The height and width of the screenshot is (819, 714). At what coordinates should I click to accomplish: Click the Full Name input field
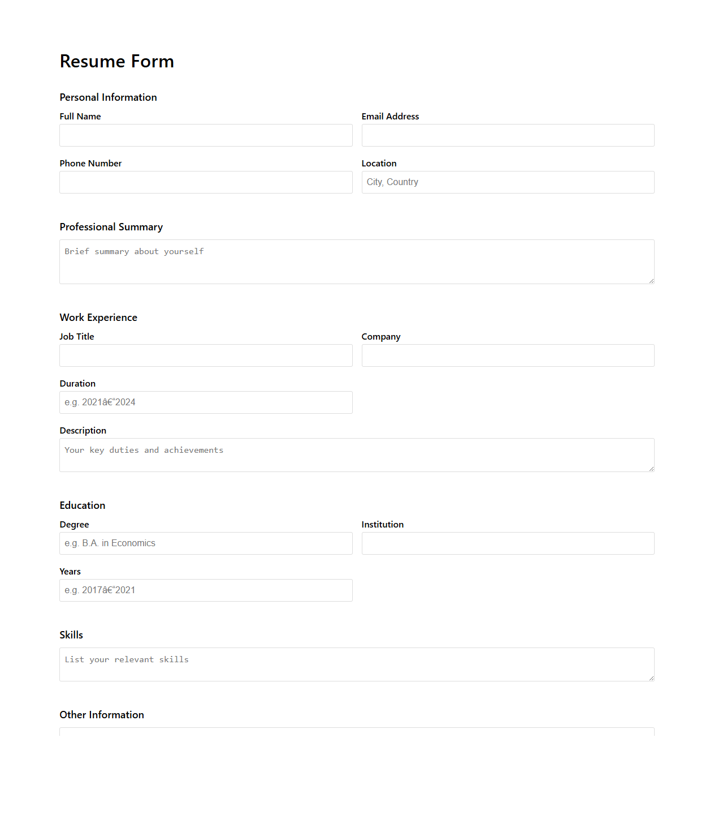[x=206, y=135]
